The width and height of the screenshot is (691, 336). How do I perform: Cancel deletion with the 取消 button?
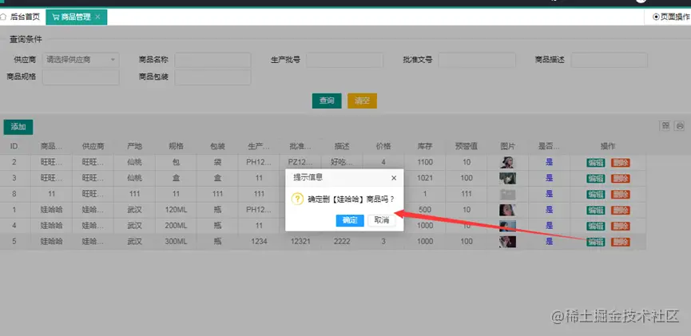pos(382,220)
